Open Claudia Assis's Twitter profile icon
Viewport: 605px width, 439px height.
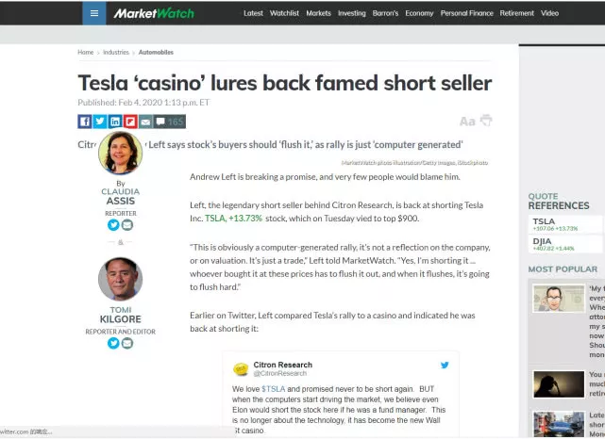pyautogui.click(x=113, y=225)
